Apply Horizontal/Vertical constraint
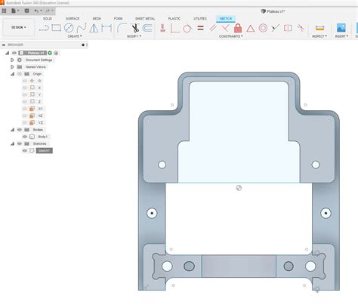This screenshot has height=305, width=358. (x=162, y=28)
